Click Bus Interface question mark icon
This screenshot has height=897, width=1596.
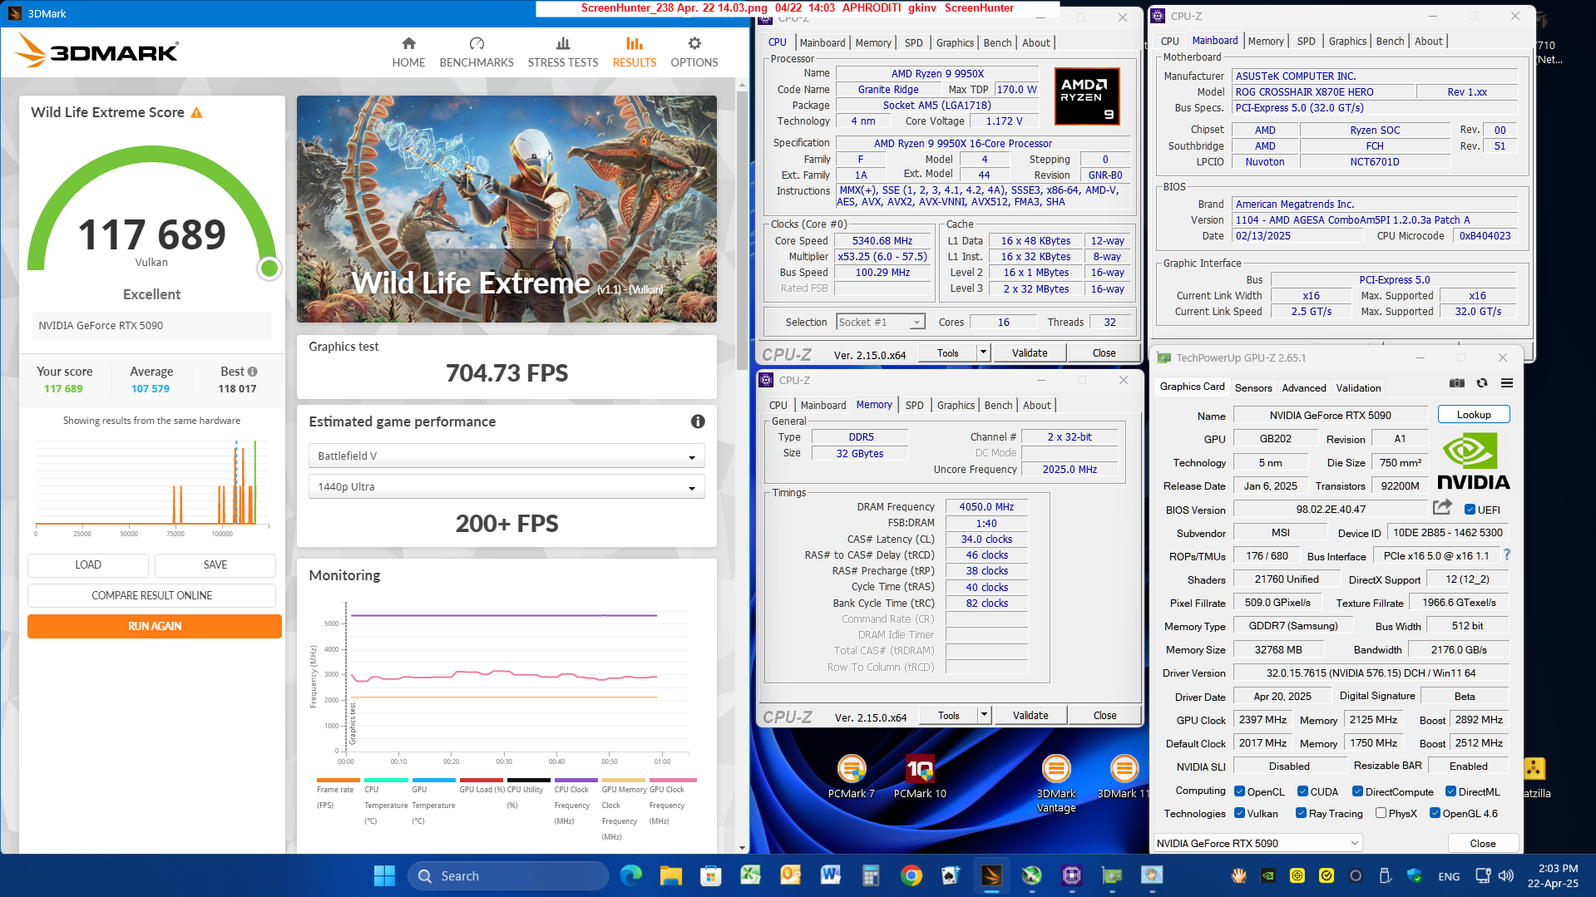click(x=1507, y=554)
